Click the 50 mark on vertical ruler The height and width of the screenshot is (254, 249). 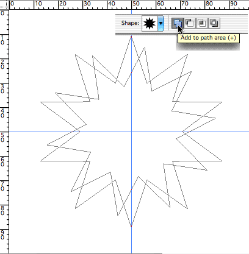tap(2, 138)
